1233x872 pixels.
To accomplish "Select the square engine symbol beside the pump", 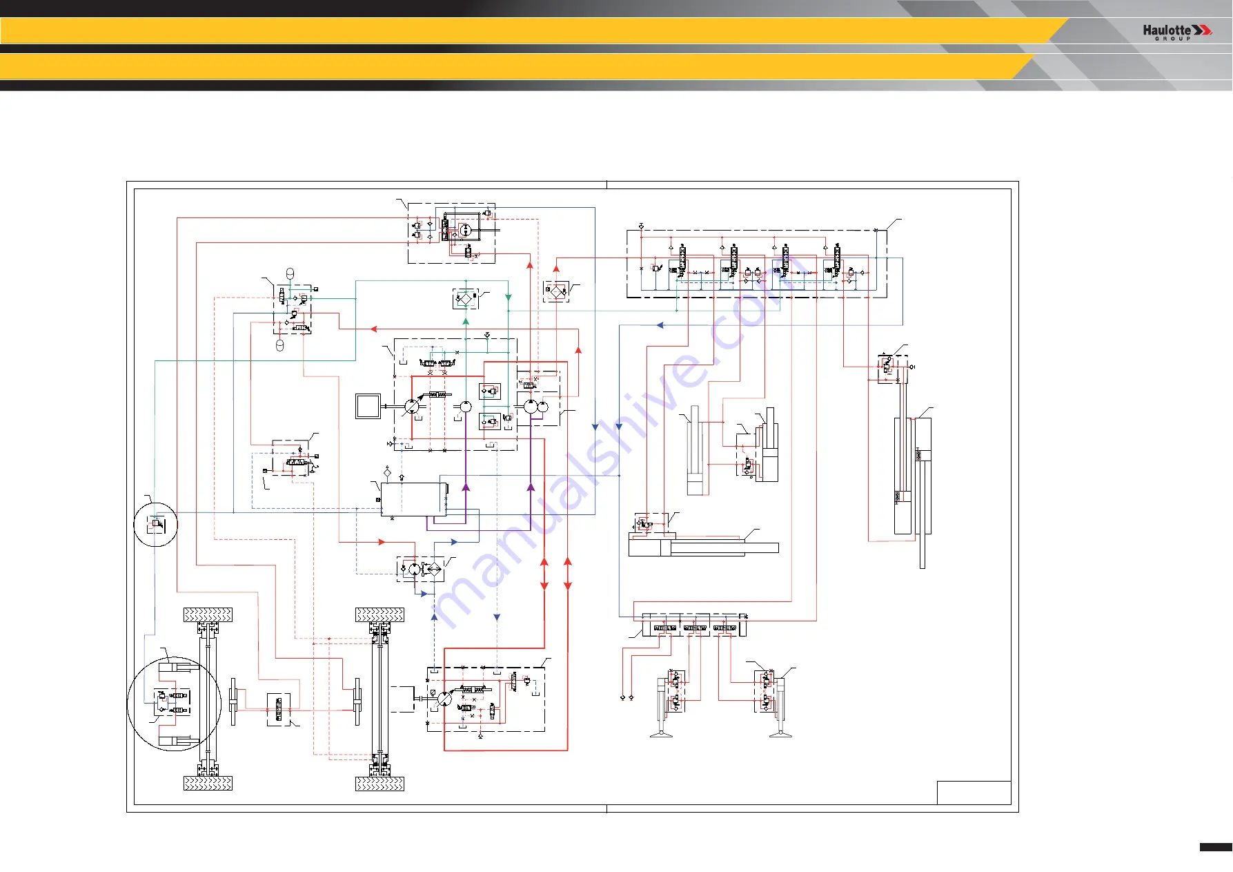I will tap(368, 406).
